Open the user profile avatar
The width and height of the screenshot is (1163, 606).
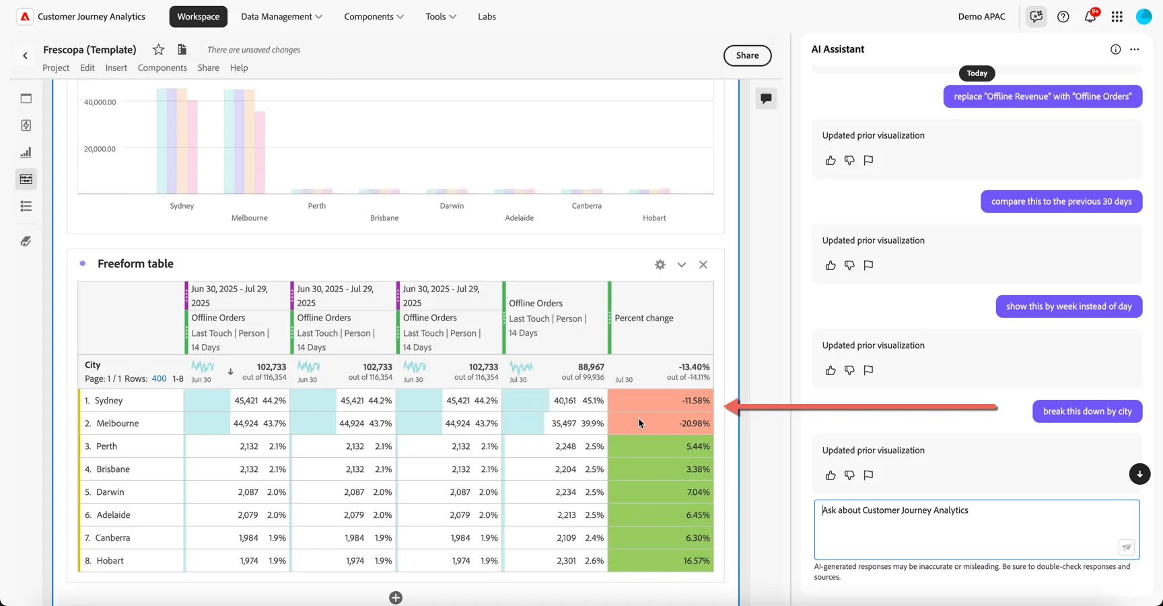point(1144,17)
